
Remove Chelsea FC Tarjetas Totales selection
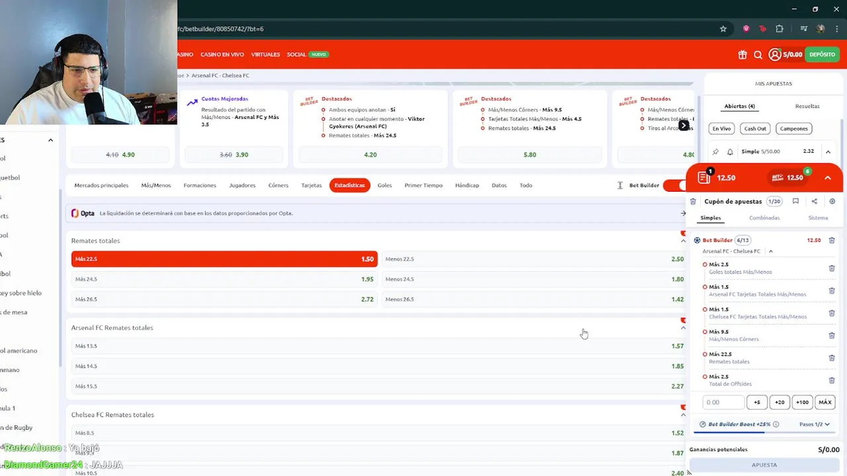832,313
